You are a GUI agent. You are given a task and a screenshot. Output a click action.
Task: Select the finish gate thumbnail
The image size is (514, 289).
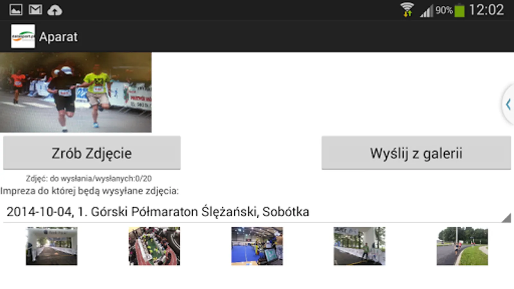(52, 246)
